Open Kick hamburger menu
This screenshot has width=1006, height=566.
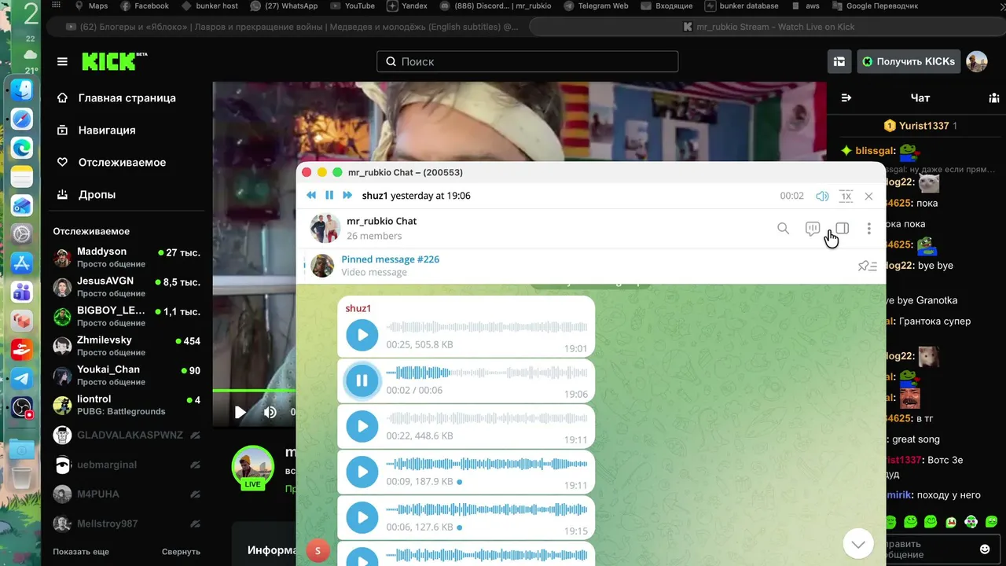pos(62,61)
